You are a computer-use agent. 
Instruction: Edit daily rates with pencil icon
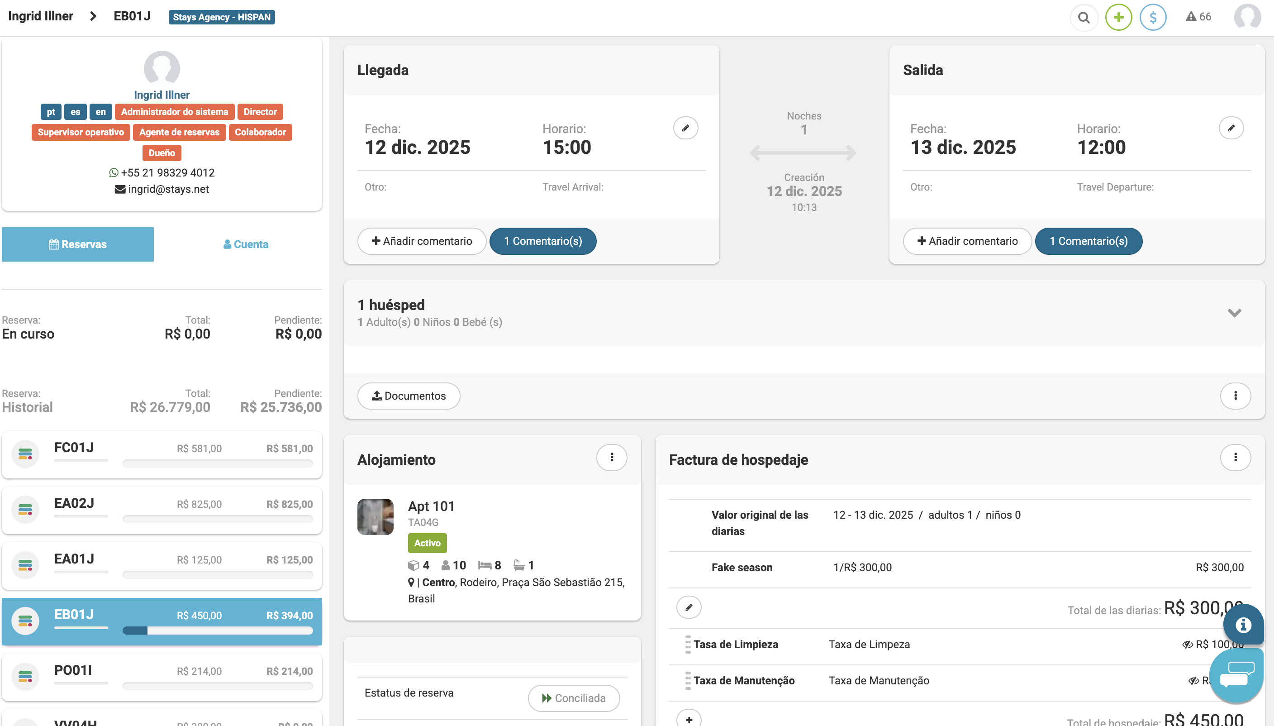click(689, 607)
